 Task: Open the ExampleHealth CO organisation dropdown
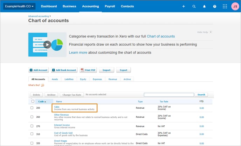[x=19, y=6]
